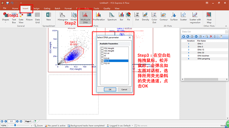Collapse the ribbon with the chevron
Viewport: 229px width, 128px height.
point(226,26)
